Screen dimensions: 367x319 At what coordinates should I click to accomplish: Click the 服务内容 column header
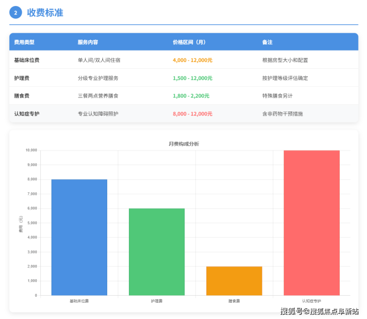88,42
